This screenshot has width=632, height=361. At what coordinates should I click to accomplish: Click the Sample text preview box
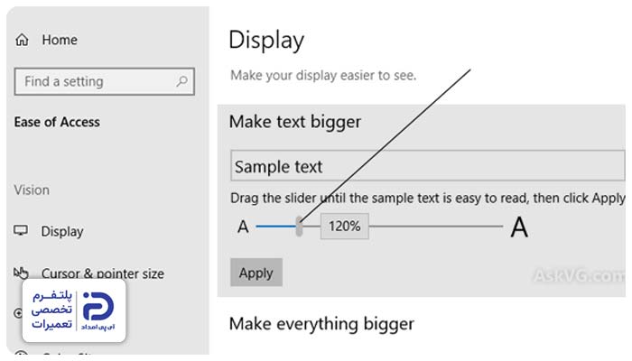[428, 165]
